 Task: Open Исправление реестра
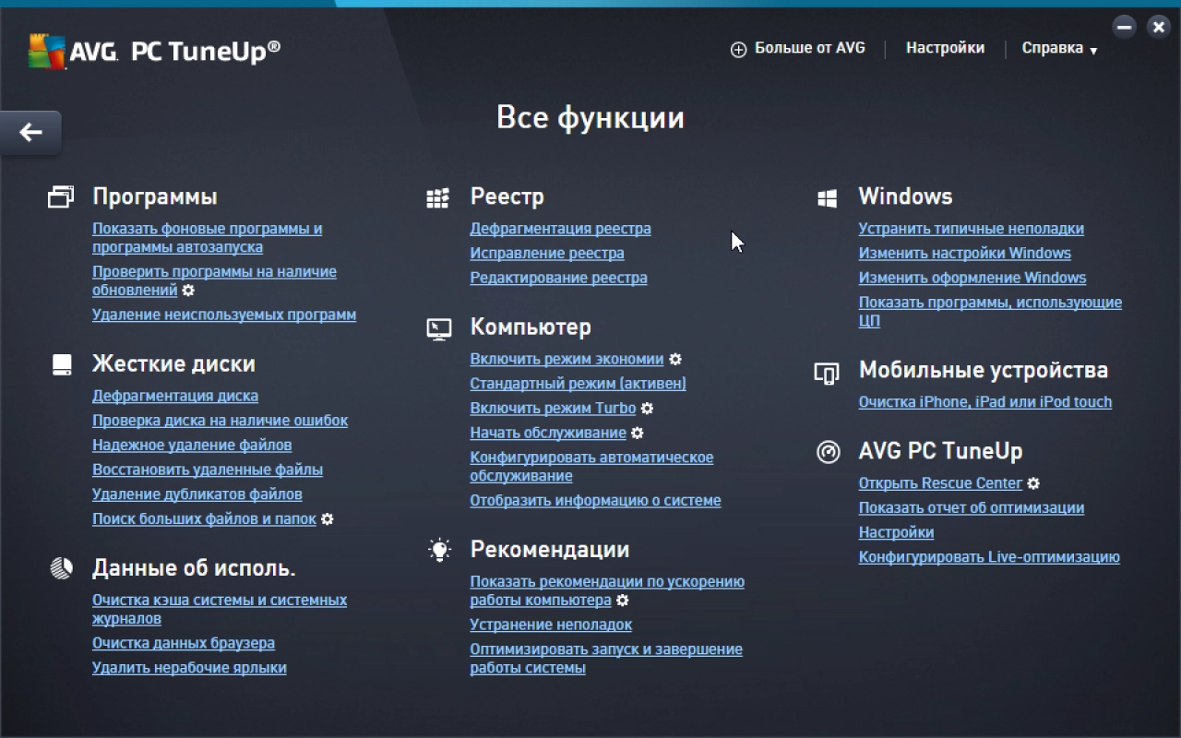click(x=547, y=254)
